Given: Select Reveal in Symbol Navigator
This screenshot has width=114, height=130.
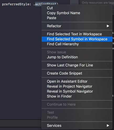Looking at the screenshot, I should click(x=77, y=91).
